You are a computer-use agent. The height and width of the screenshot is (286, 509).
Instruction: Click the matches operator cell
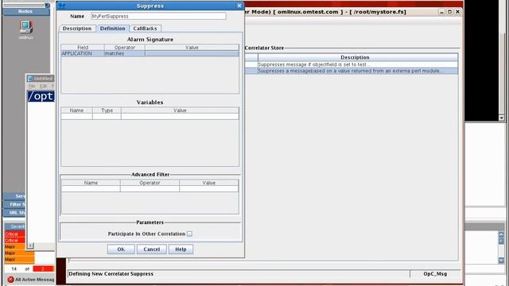point(125,53)
